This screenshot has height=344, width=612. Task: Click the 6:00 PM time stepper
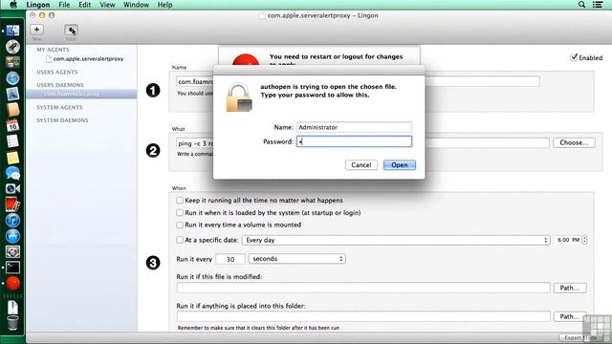(584, 240)
